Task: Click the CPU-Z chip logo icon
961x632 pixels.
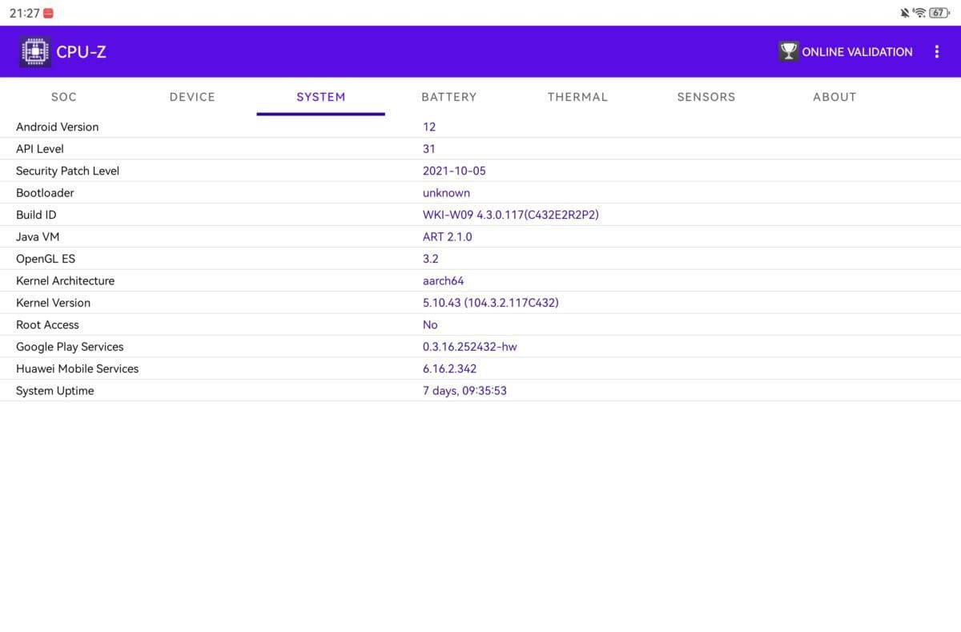Action: (x=34, y=51)
